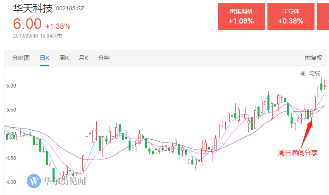Click the 6.00 y-axis price label
This screenshot has width=329, height=195.
11,86
